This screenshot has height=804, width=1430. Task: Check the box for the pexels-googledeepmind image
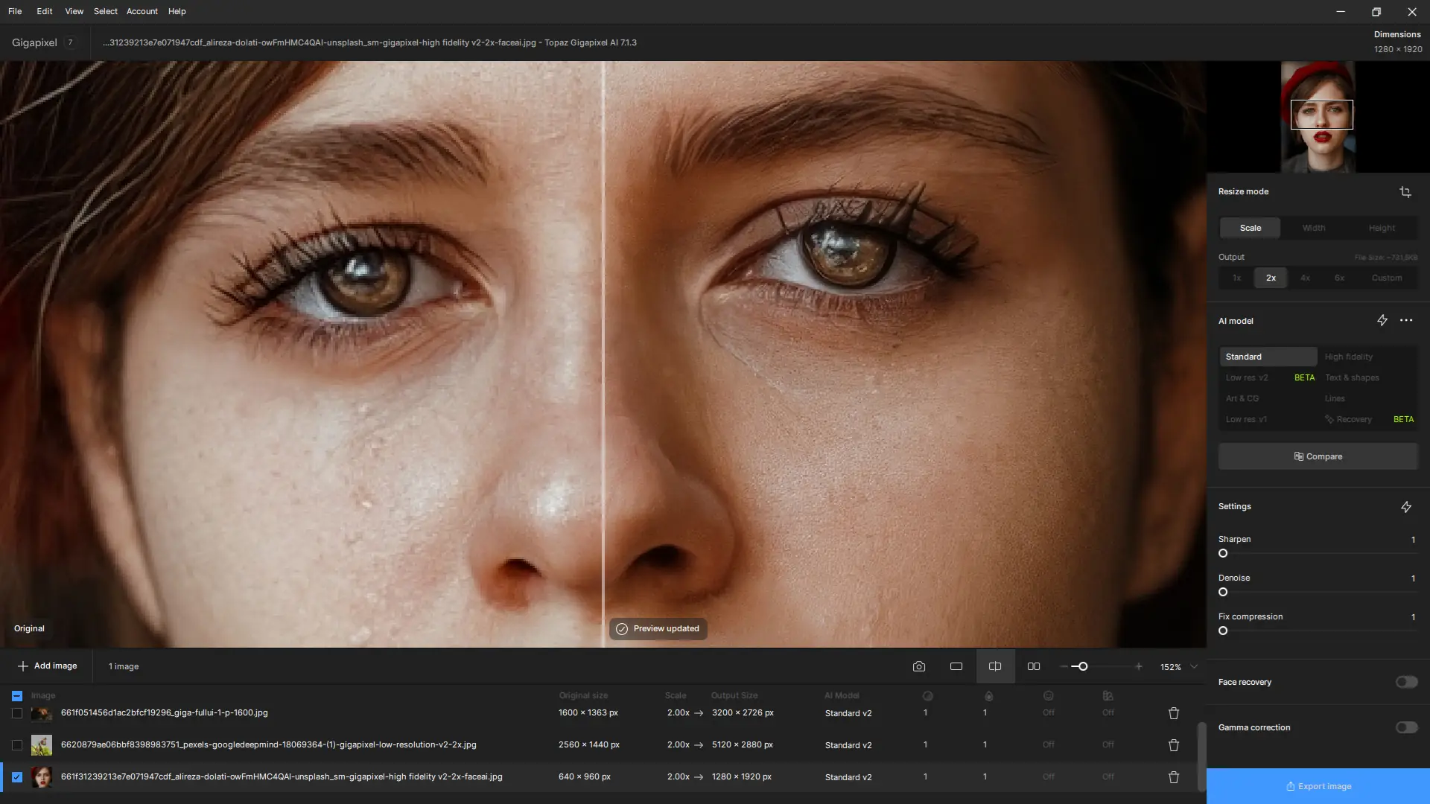[x=17, y=745]
